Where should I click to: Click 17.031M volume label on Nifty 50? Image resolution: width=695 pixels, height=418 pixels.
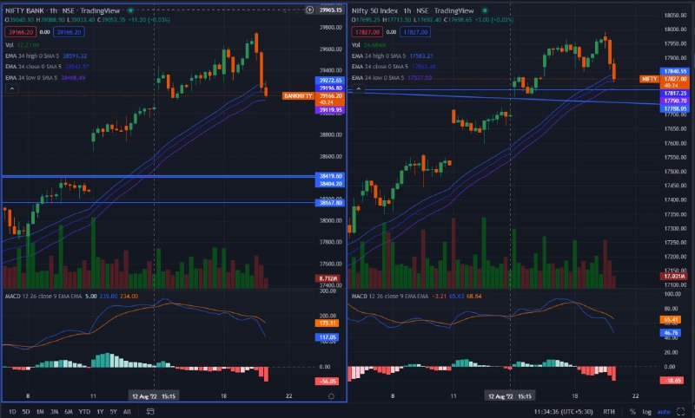pos(674,277)
